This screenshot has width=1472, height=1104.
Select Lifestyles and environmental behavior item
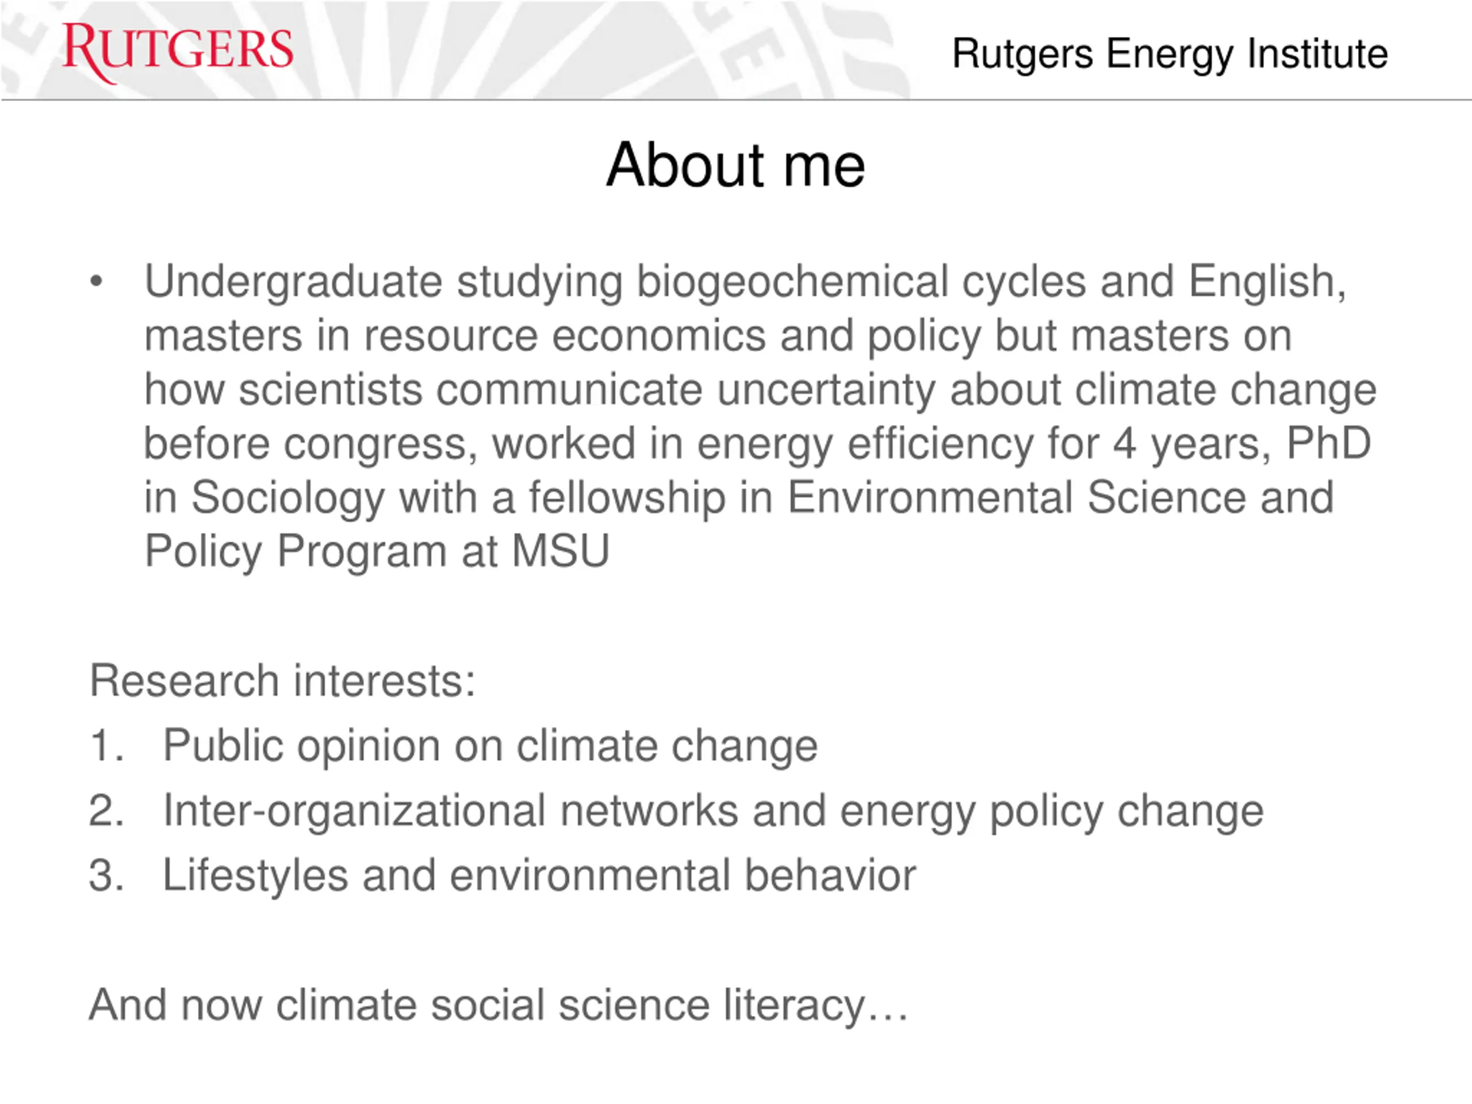540,876
